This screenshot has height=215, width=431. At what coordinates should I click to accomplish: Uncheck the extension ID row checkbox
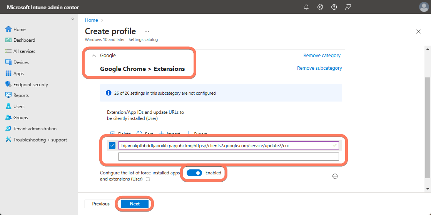click(x=112, y=146)
